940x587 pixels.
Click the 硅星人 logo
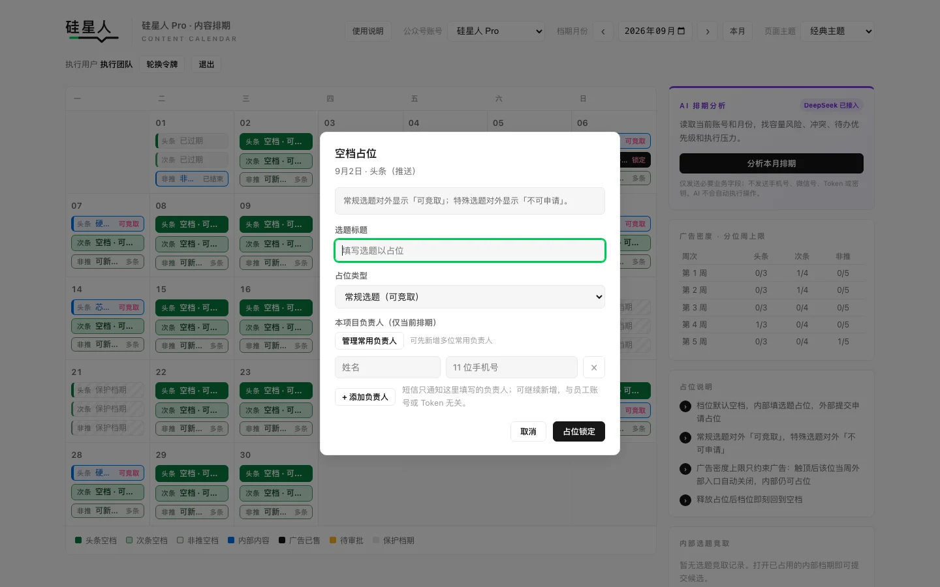[92, 31]
